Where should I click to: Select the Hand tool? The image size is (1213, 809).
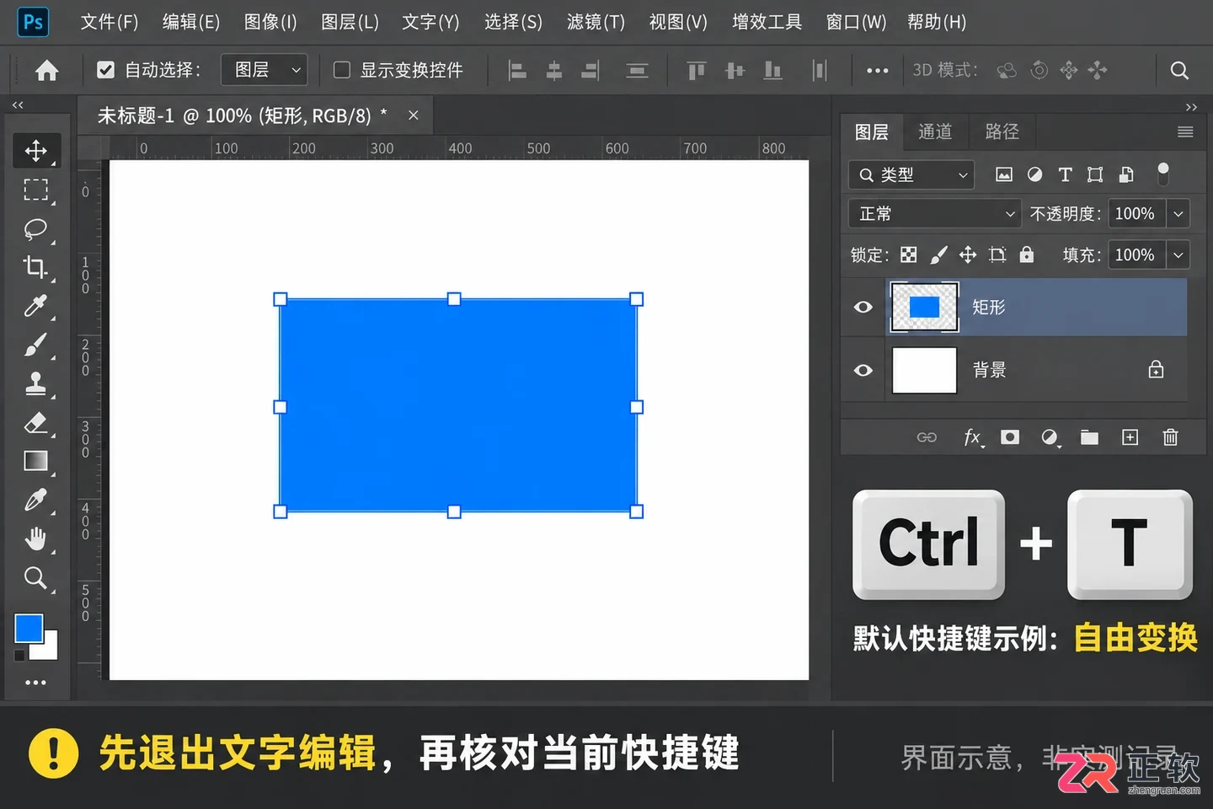tap(35, 538)
